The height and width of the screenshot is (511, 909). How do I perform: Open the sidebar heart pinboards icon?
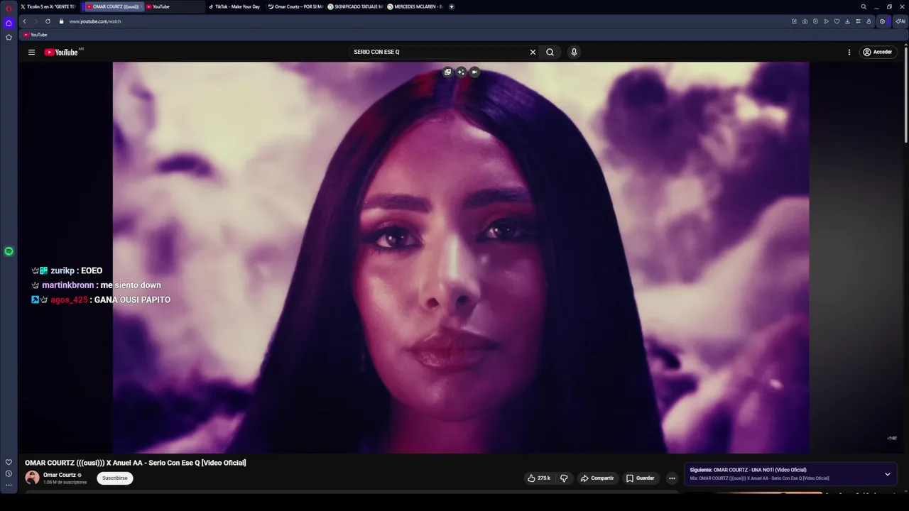tap(9, 462)
